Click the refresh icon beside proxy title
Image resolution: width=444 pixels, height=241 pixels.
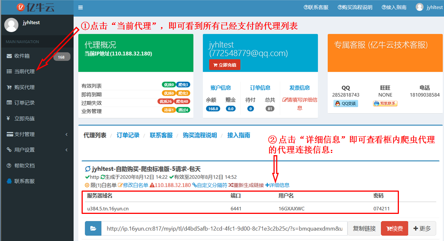click(x=88, y=169)
